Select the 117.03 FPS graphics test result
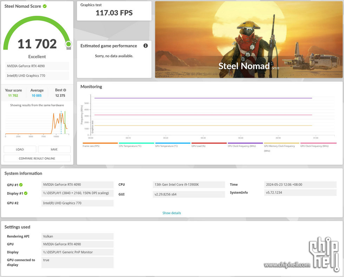Image resolution: width=344 pixels, height=277 pixels. [114, 13]
